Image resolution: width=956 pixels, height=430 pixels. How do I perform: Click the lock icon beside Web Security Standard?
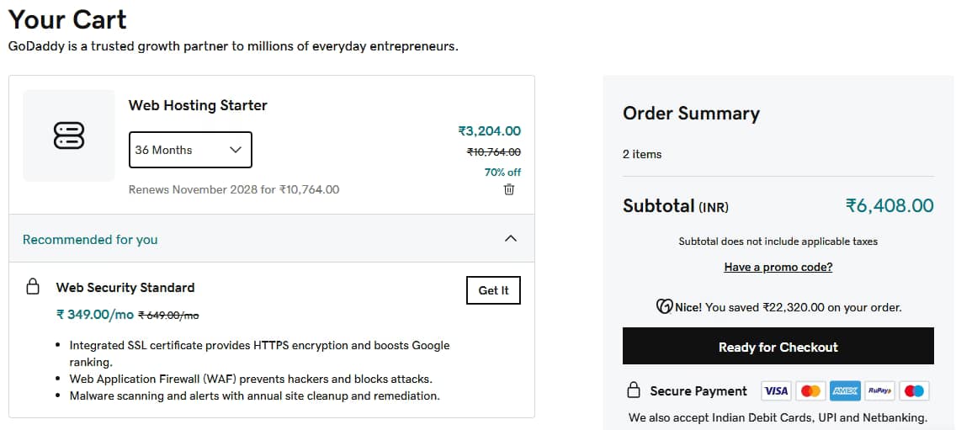coord(33,288)
